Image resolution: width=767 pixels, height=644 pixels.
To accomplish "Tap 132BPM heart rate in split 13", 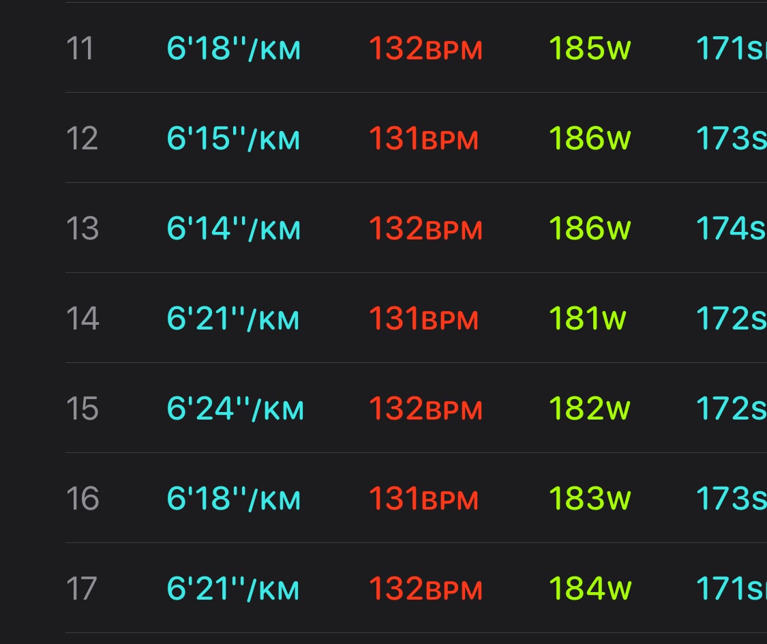I will [x=425, y=229].
